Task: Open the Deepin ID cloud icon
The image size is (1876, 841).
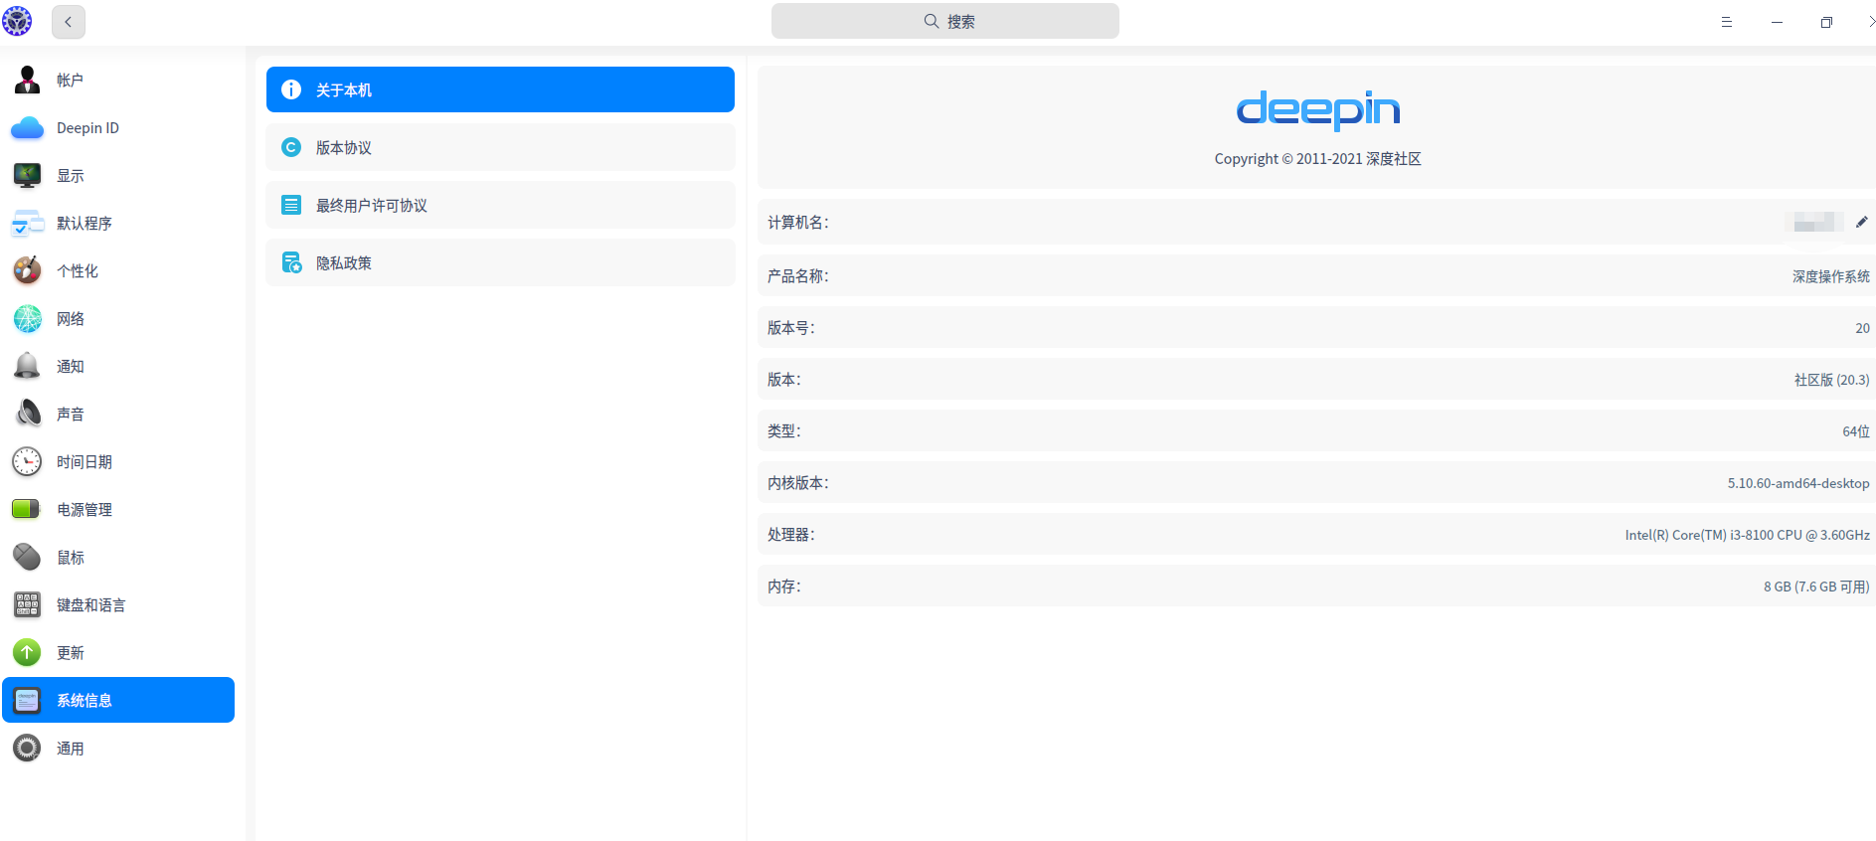Action: click(27, 127)
